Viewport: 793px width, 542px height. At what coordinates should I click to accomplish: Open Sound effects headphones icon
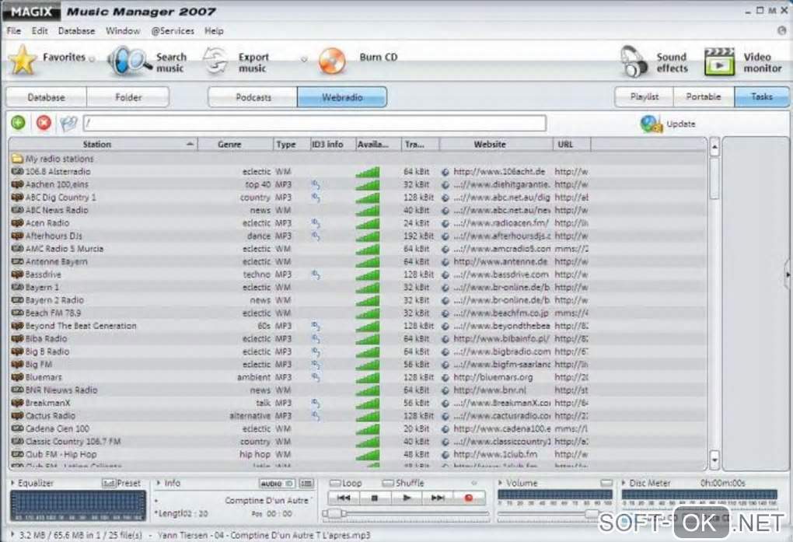[x=634, y=61]
